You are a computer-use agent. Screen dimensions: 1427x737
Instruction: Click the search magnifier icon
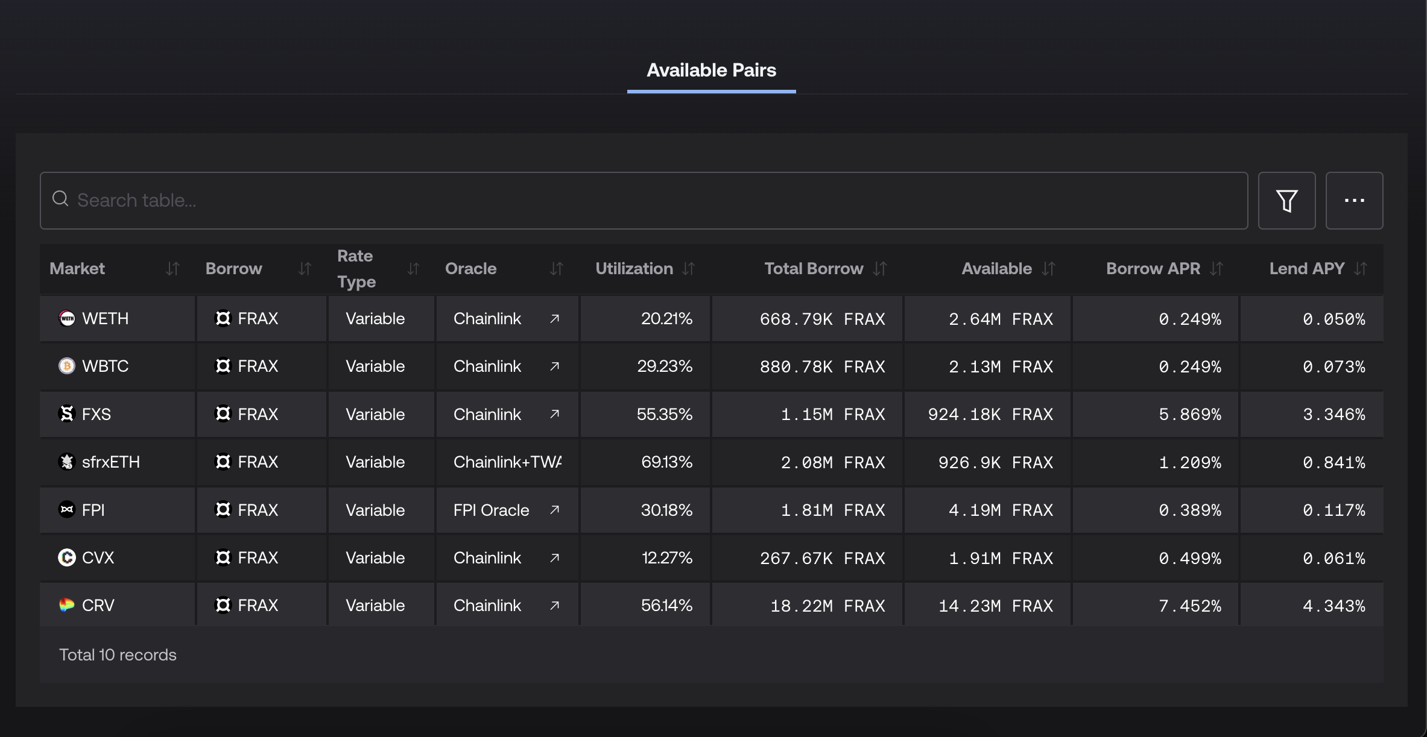(60, 198)
